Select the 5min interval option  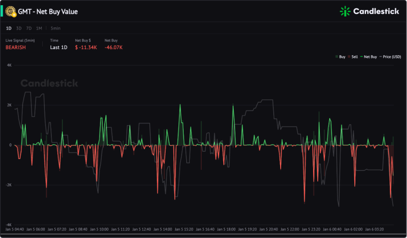[56, 28]
